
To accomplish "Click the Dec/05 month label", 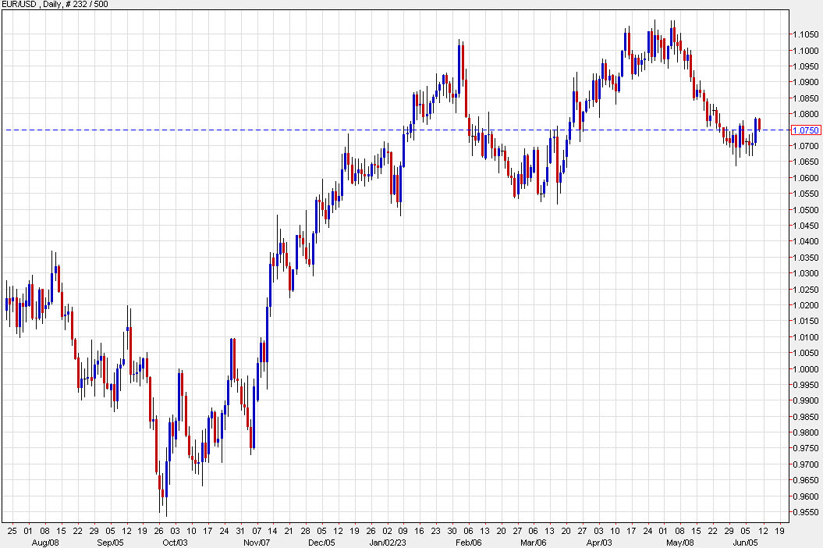I will (321, 543).
